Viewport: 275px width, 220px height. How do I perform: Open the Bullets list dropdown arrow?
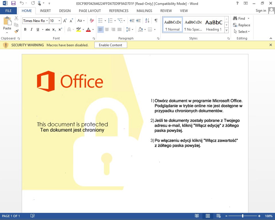click(x=105, y=21)
